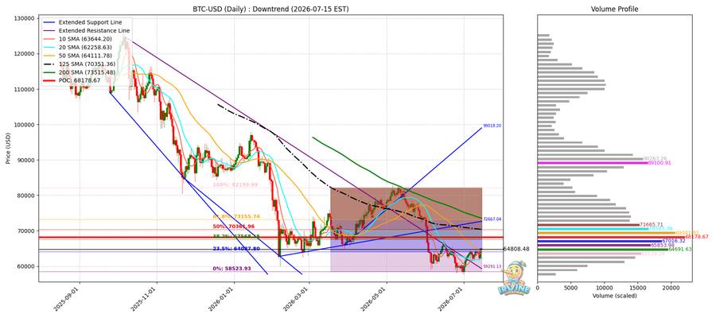Viewport: 716px width, 318px height.
Task: Click the blue 67016.32 volume bar
Action: pyautogui.click(x=600, y=241)
